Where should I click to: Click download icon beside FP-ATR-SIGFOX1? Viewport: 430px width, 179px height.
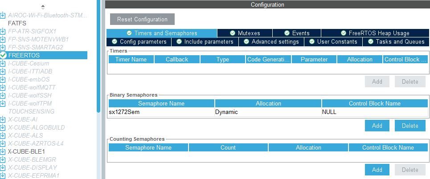click(3, 31)
